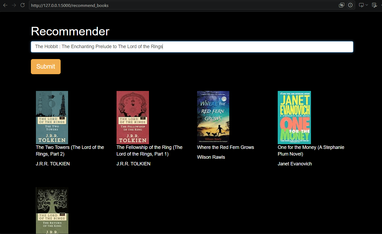Select author name Janet Evanovich
382x234 pixels.
tap(295, 164)
